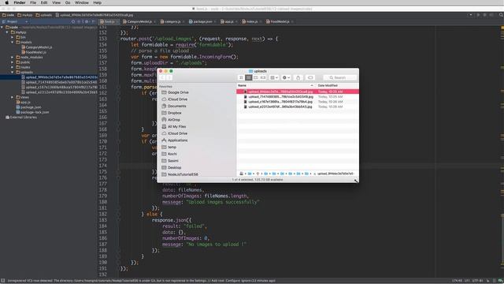Sort Finder list by Date Modified
Screen dimensions: 504x284
click(x=337, y=86)
